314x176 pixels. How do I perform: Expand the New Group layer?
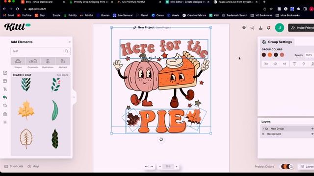pyautogui.click(x=263, y=129)
